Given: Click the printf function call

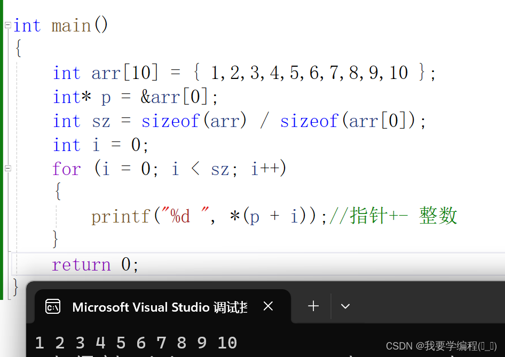Looking at the screenshot, I should coord(121,216).
